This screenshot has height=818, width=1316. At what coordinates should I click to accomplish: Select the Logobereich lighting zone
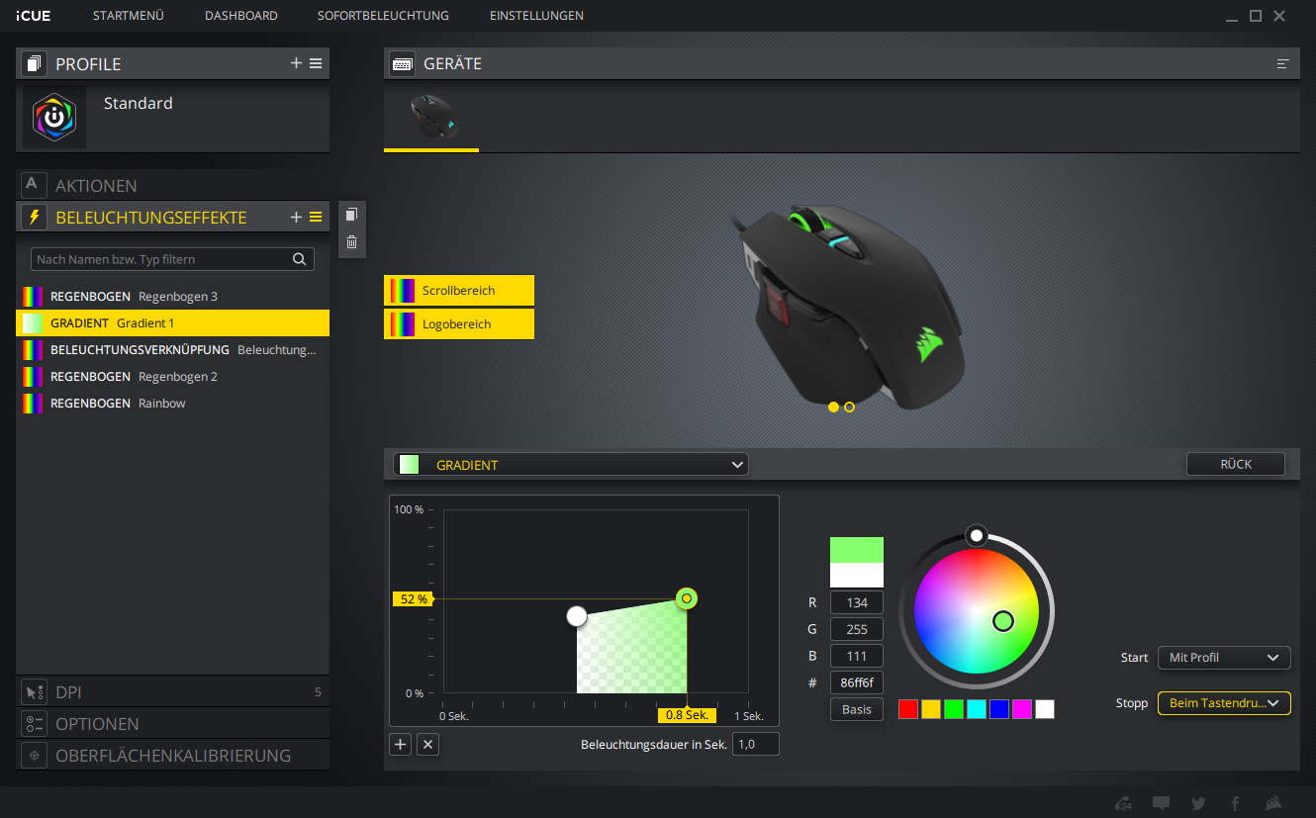tap(459, 323)
